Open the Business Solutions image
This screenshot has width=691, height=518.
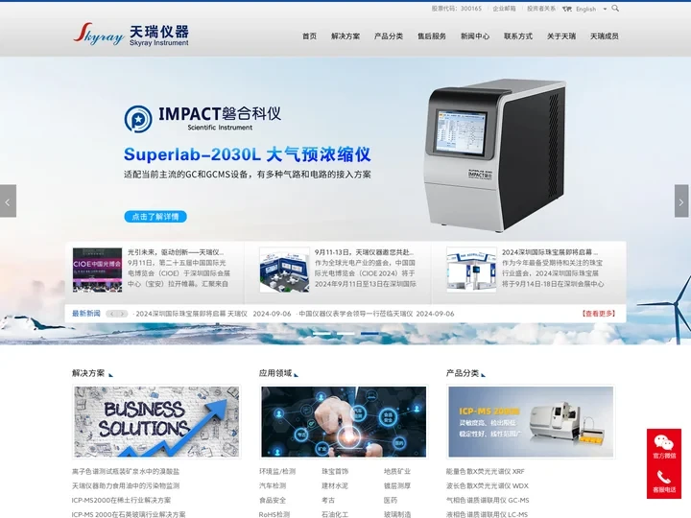[156, 421]
